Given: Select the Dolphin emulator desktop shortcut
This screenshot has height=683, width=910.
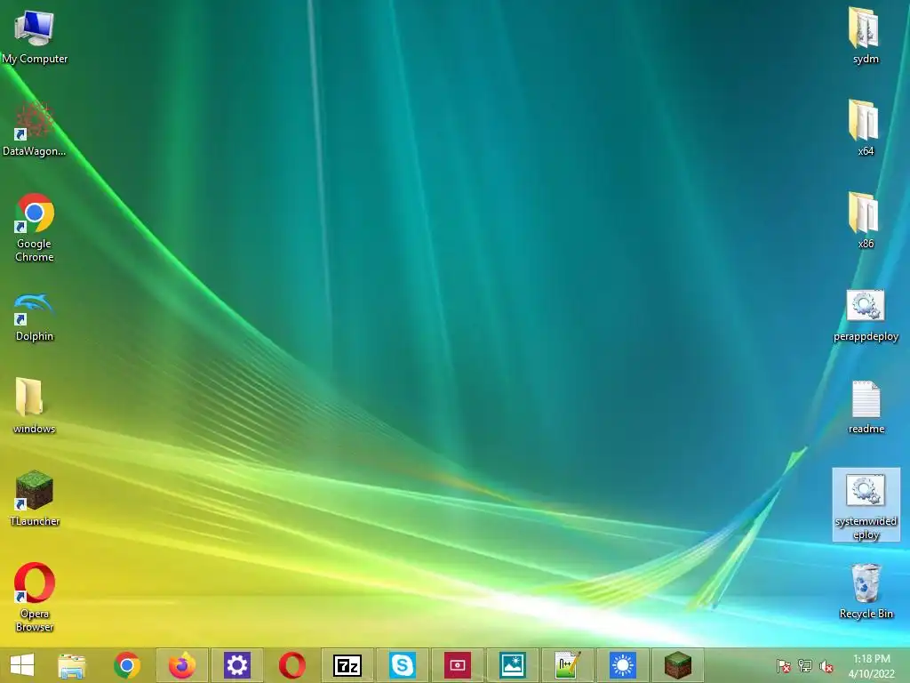Looking at the screenshot, I should (x=35, y=317).
